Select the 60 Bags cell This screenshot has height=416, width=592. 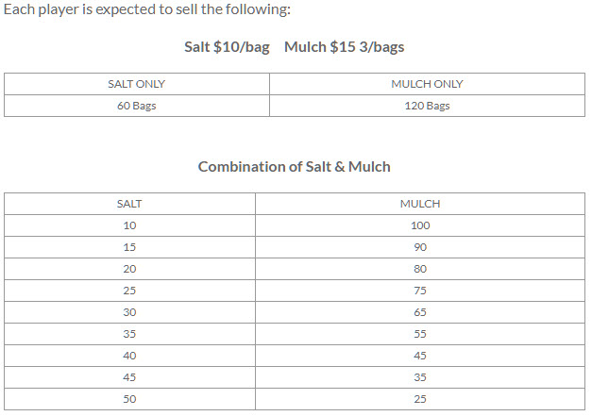coord(137,106)
